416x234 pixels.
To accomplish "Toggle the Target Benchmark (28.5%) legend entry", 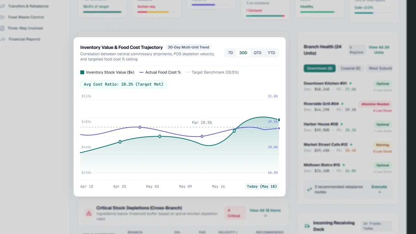I will pos(212,72).
